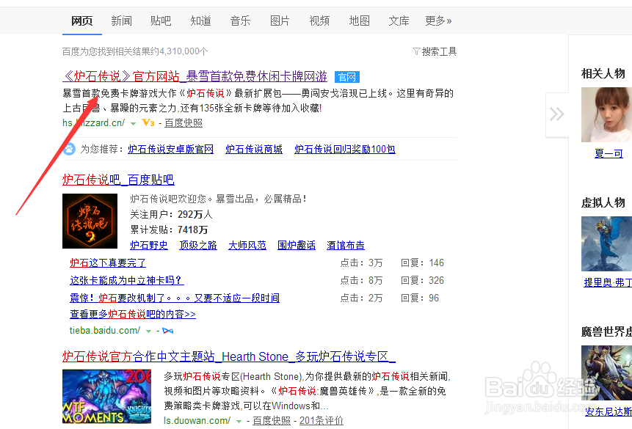Expand dropdown arrow next to hs.blizzard.cn
Viewport: 632px width, 429px height.
(133, 124)
